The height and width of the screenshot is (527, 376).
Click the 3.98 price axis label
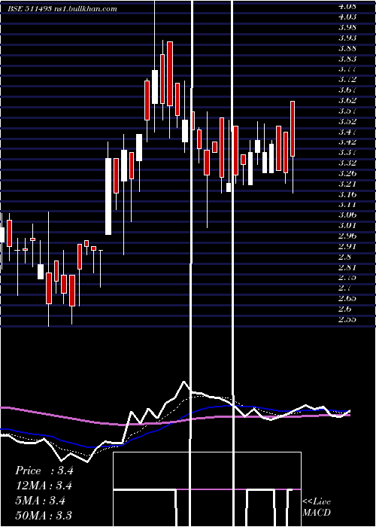pyautogui.click(x=347, y=27)
